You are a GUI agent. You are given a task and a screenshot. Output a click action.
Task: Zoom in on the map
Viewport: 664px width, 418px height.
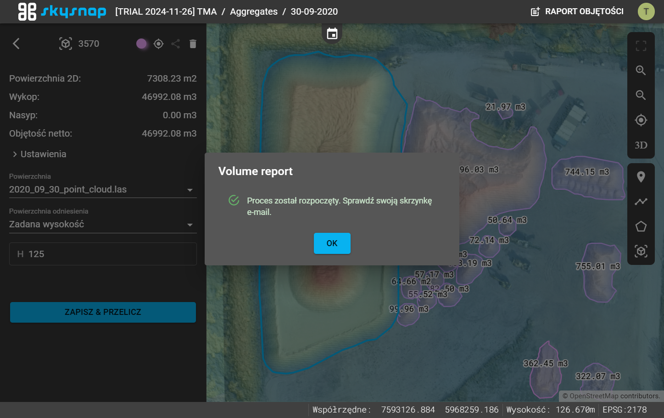click(641, 70)
